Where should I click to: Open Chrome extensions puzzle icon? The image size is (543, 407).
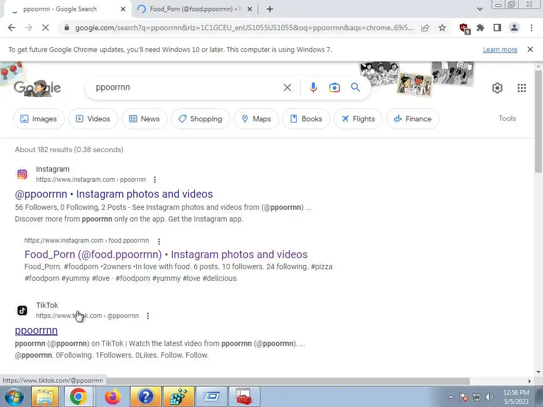pos(480,28)
